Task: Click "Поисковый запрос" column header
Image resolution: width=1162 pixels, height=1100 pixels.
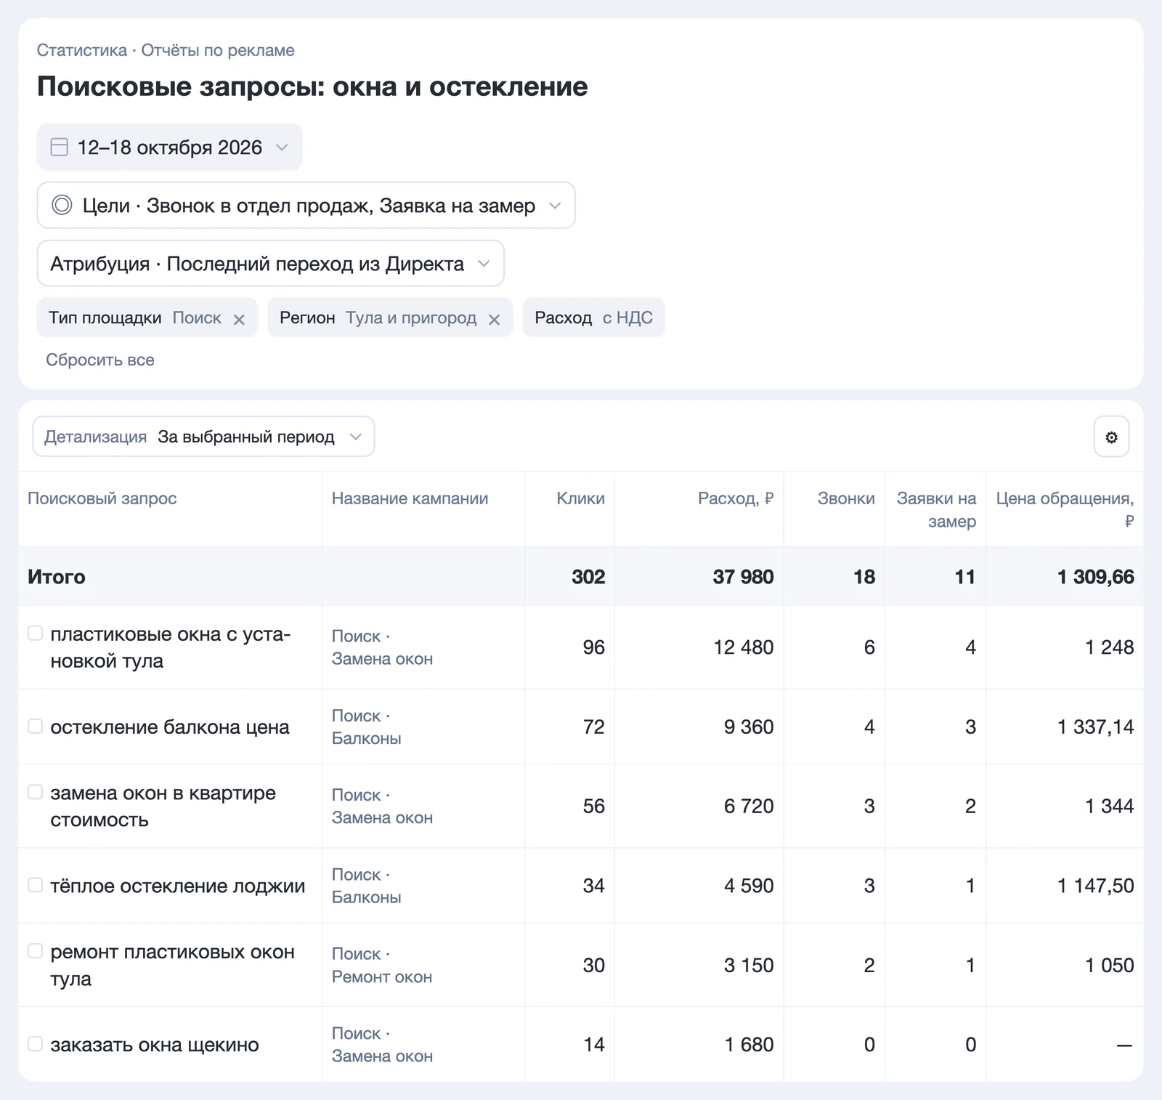Action: pos(102,498)
